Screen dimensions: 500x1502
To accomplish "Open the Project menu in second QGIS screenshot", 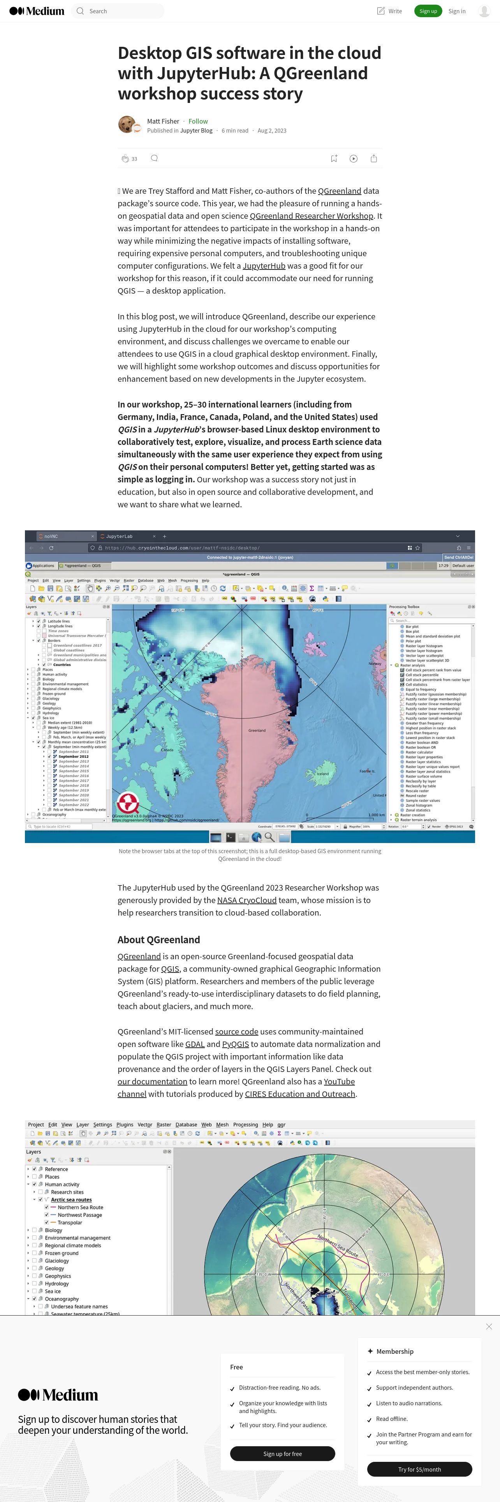I will tap(35, 1125).
